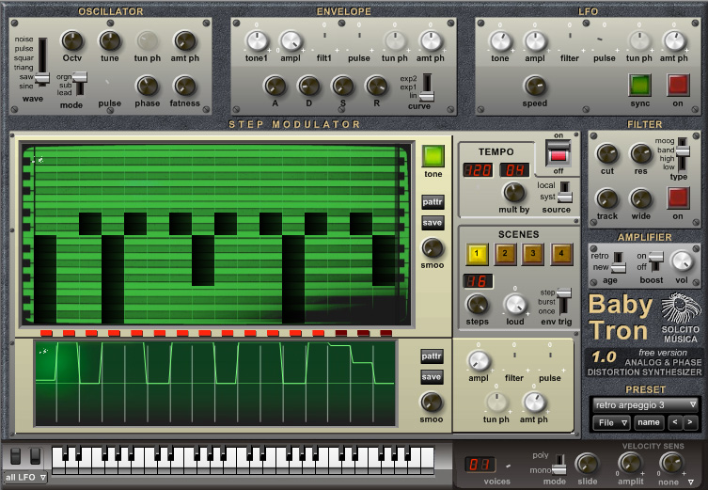
Task: Open the all LFO dropdown
Action: [24, 478]
